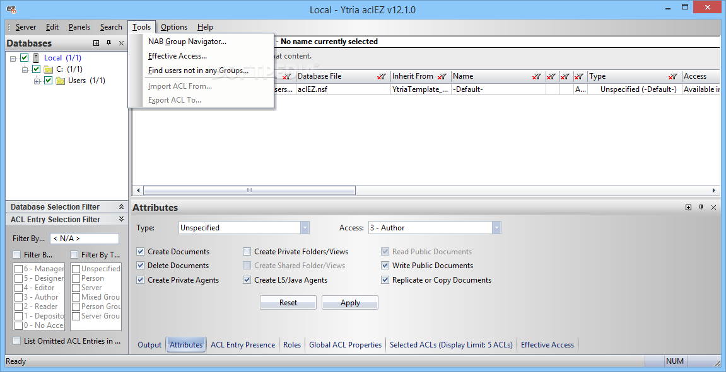Click the horizontal scrollbar thumb

click(x=249, y=190)
